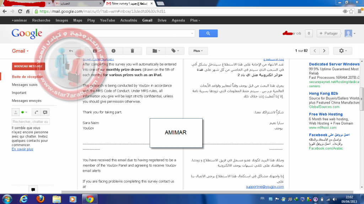
Task: Open the move-to folder dropdown
Action: [156, 51]
